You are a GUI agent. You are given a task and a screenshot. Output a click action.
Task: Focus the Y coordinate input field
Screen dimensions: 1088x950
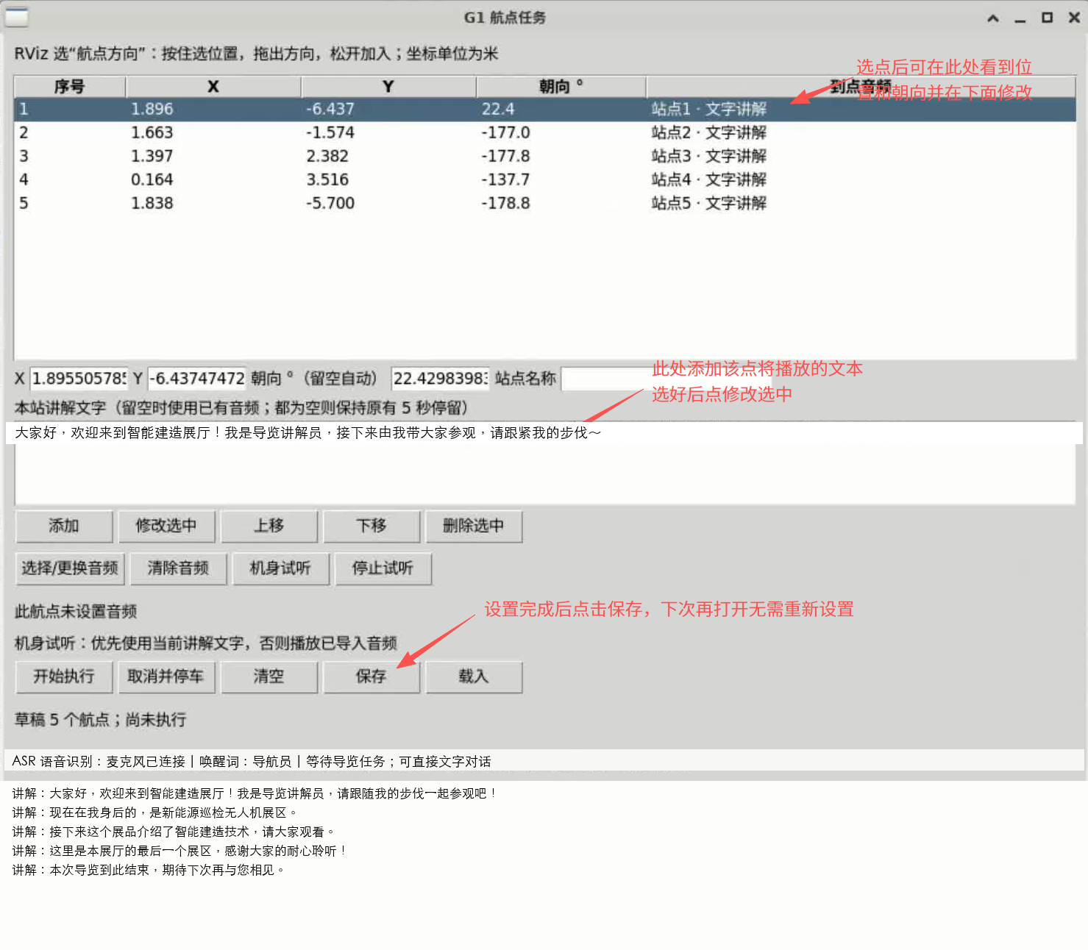click(x=196, y=379)
